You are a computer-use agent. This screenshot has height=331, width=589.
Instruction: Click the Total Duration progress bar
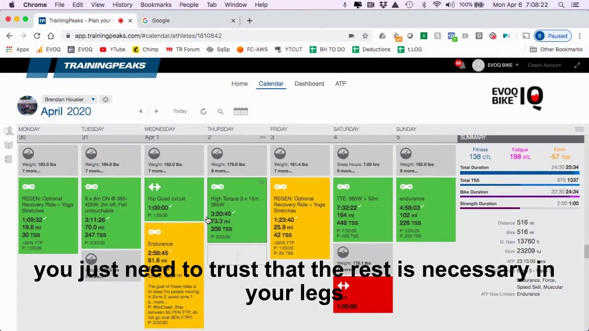pos(520,173)
